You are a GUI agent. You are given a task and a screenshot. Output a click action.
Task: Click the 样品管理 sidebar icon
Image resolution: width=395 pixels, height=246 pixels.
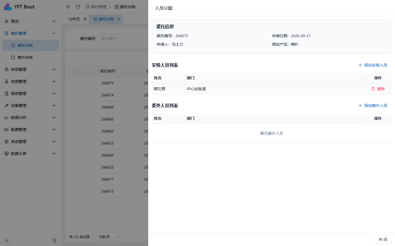(x=7, y=69)
